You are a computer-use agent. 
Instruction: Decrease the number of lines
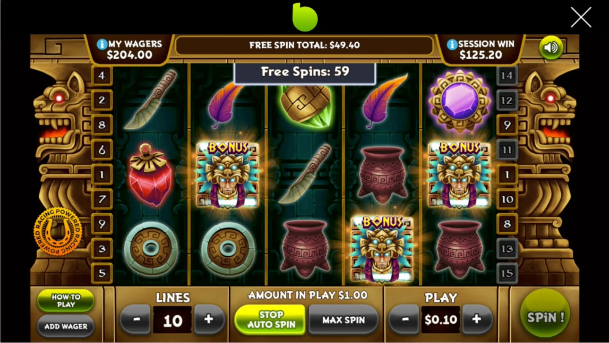136,319
